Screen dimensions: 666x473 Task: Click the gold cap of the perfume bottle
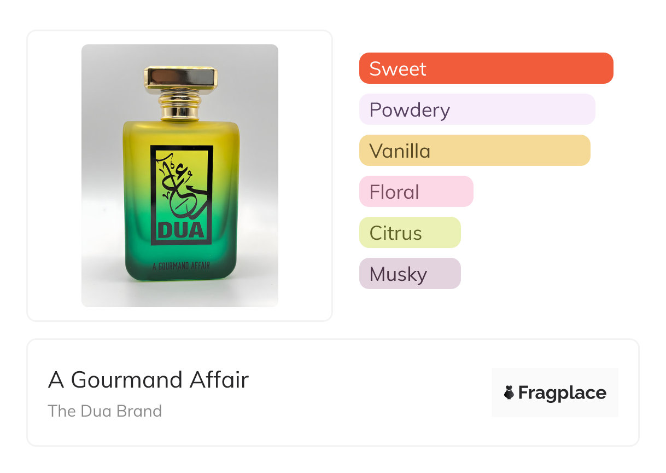coord(180,78)
